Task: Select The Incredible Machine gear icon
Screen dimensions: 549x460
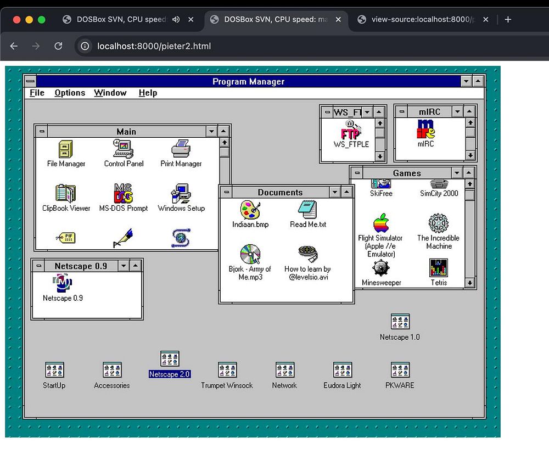Action: tap(439, 223)
